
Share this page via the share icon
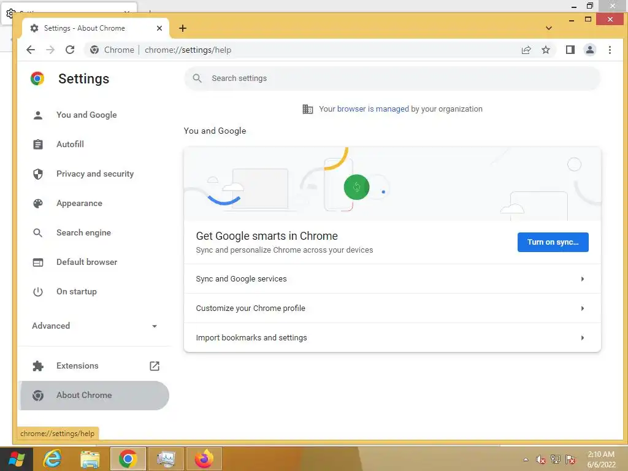[526, 50]
